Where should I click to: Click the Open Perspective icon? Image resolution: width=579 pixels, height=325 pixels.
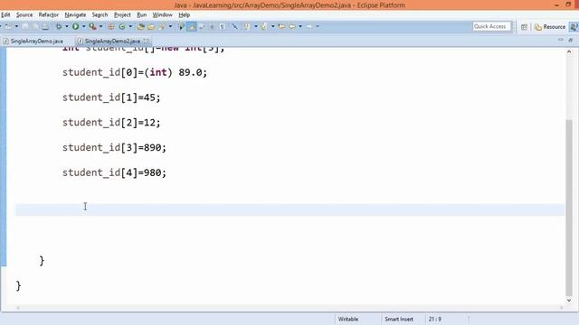[x=524, y=27]
